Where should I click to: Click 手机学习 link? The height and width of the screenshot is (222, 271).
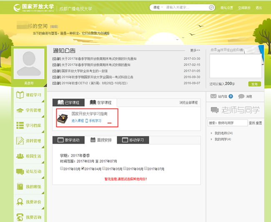pyautogui.click(x=95, y=121)
